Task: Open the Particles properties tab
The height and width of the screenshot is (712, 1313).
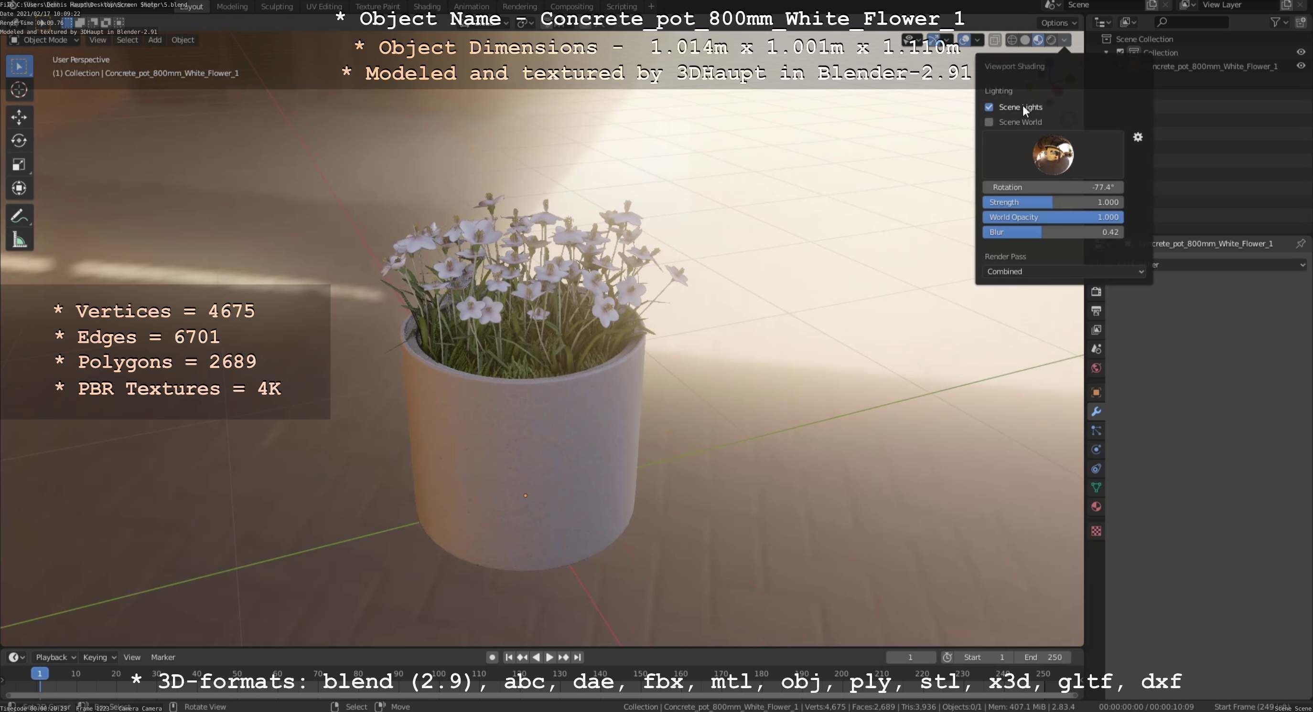Action: tap(1096, 430)
